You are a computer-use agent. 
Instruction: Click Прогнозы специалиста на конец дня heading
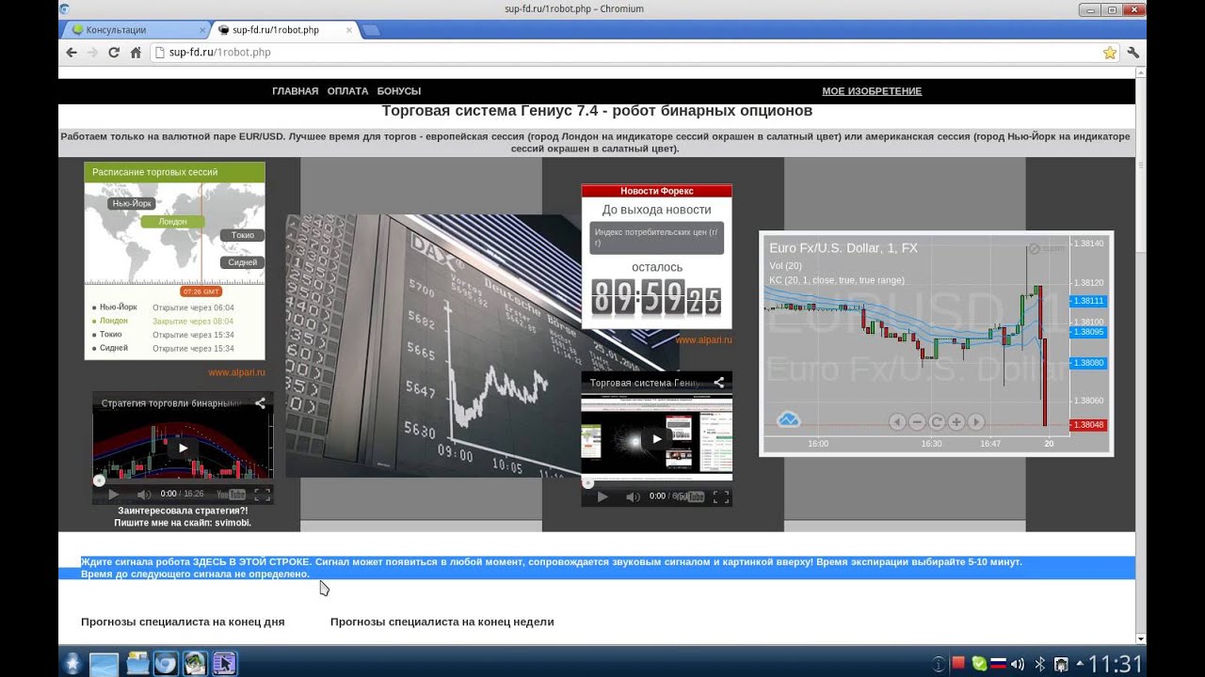tap(183, 622)
